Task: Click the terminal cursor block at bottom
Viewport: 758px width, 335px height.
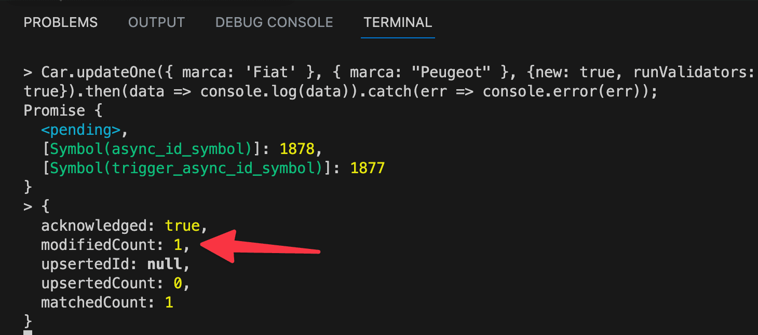Action: (x=28, y=332)
